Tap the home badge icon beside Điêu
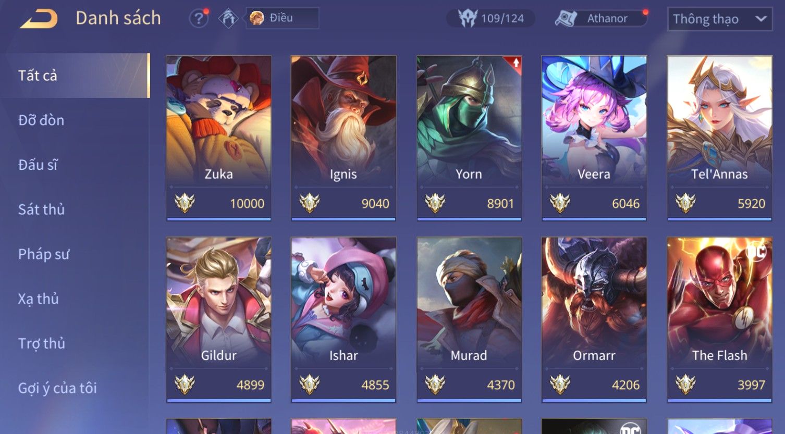This screenshot has width=785, height=434. 228,19
